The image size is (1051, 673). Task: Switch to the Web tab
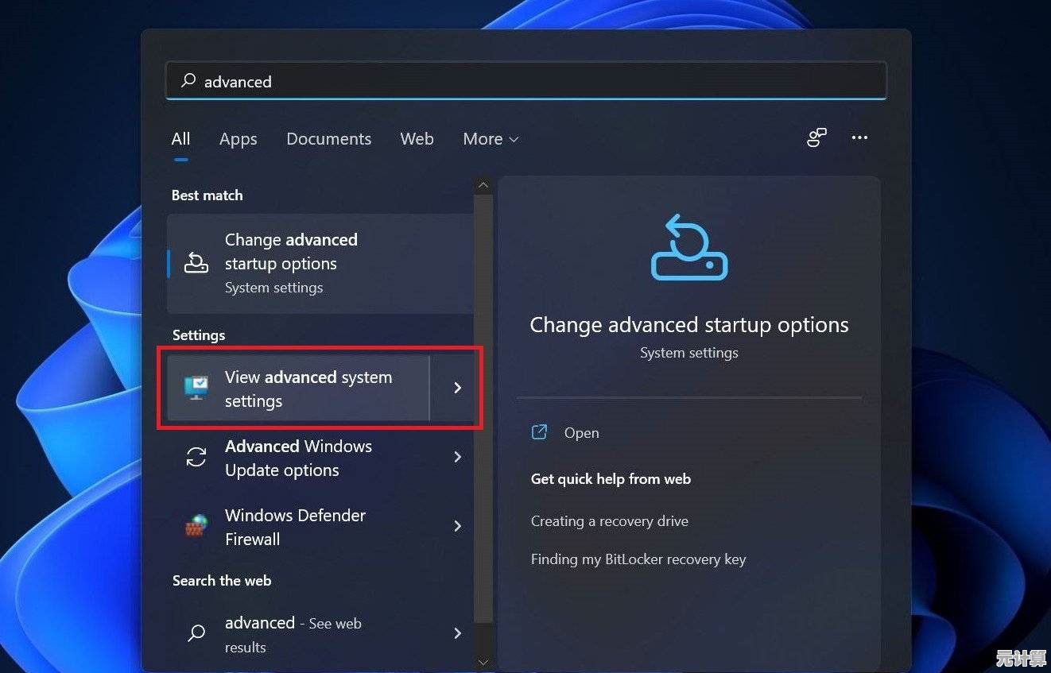point(417,139)
